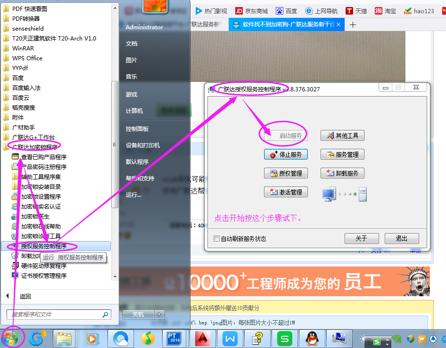Open the file explorer taskbar icon
Viewport: 446px width, 348px height.
pos(64,338)
